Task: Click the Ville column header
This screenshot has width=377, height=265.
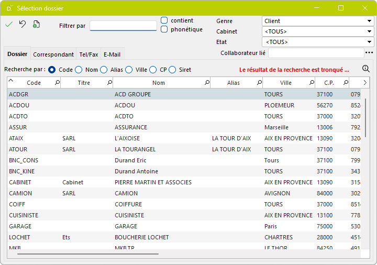Action: (x=286, y=83)
